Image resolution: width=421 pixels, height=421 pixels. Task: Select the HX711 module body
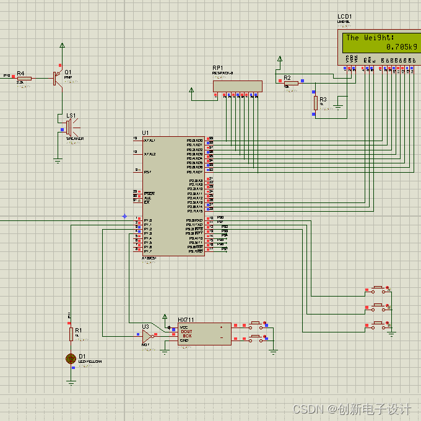(x=204, y=334)
